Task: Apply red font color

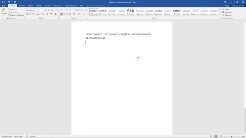Action: point(55,14)
